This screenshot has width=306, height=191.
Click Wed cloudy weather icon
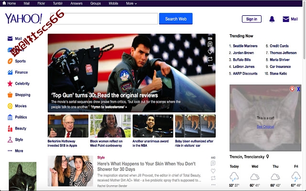click(255, 177)
